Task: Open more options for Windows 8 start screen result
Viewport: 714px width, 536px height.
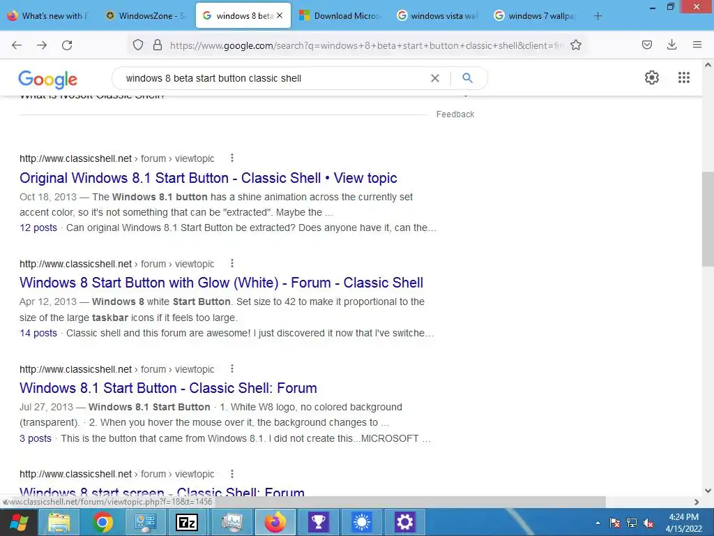Action: coord(232,474)
